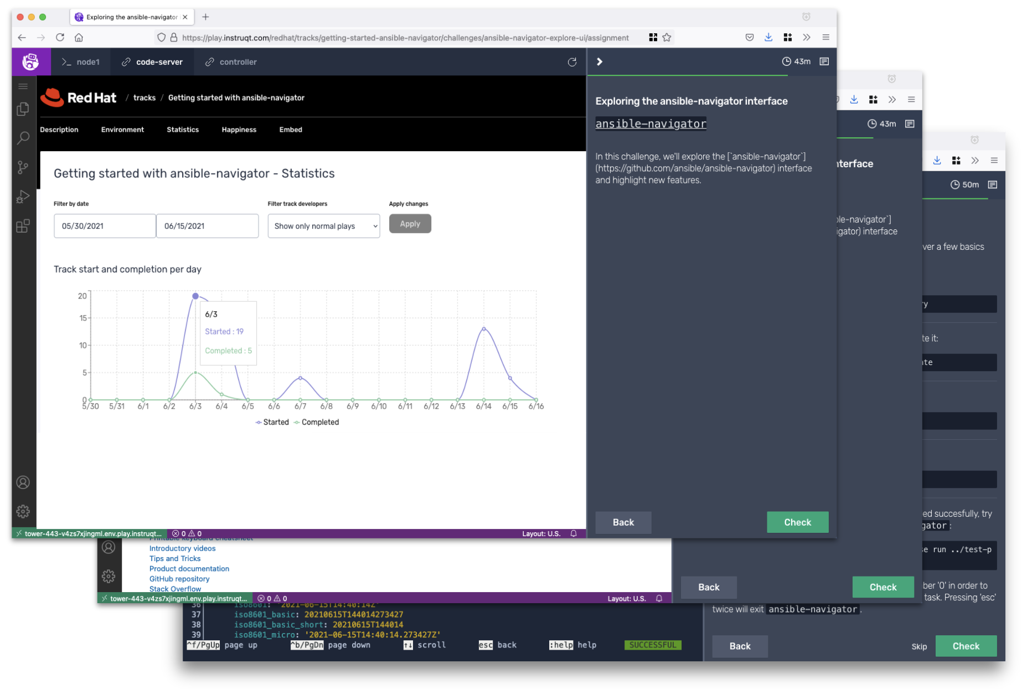Open GitHub repository link

[x=179, y=579]
